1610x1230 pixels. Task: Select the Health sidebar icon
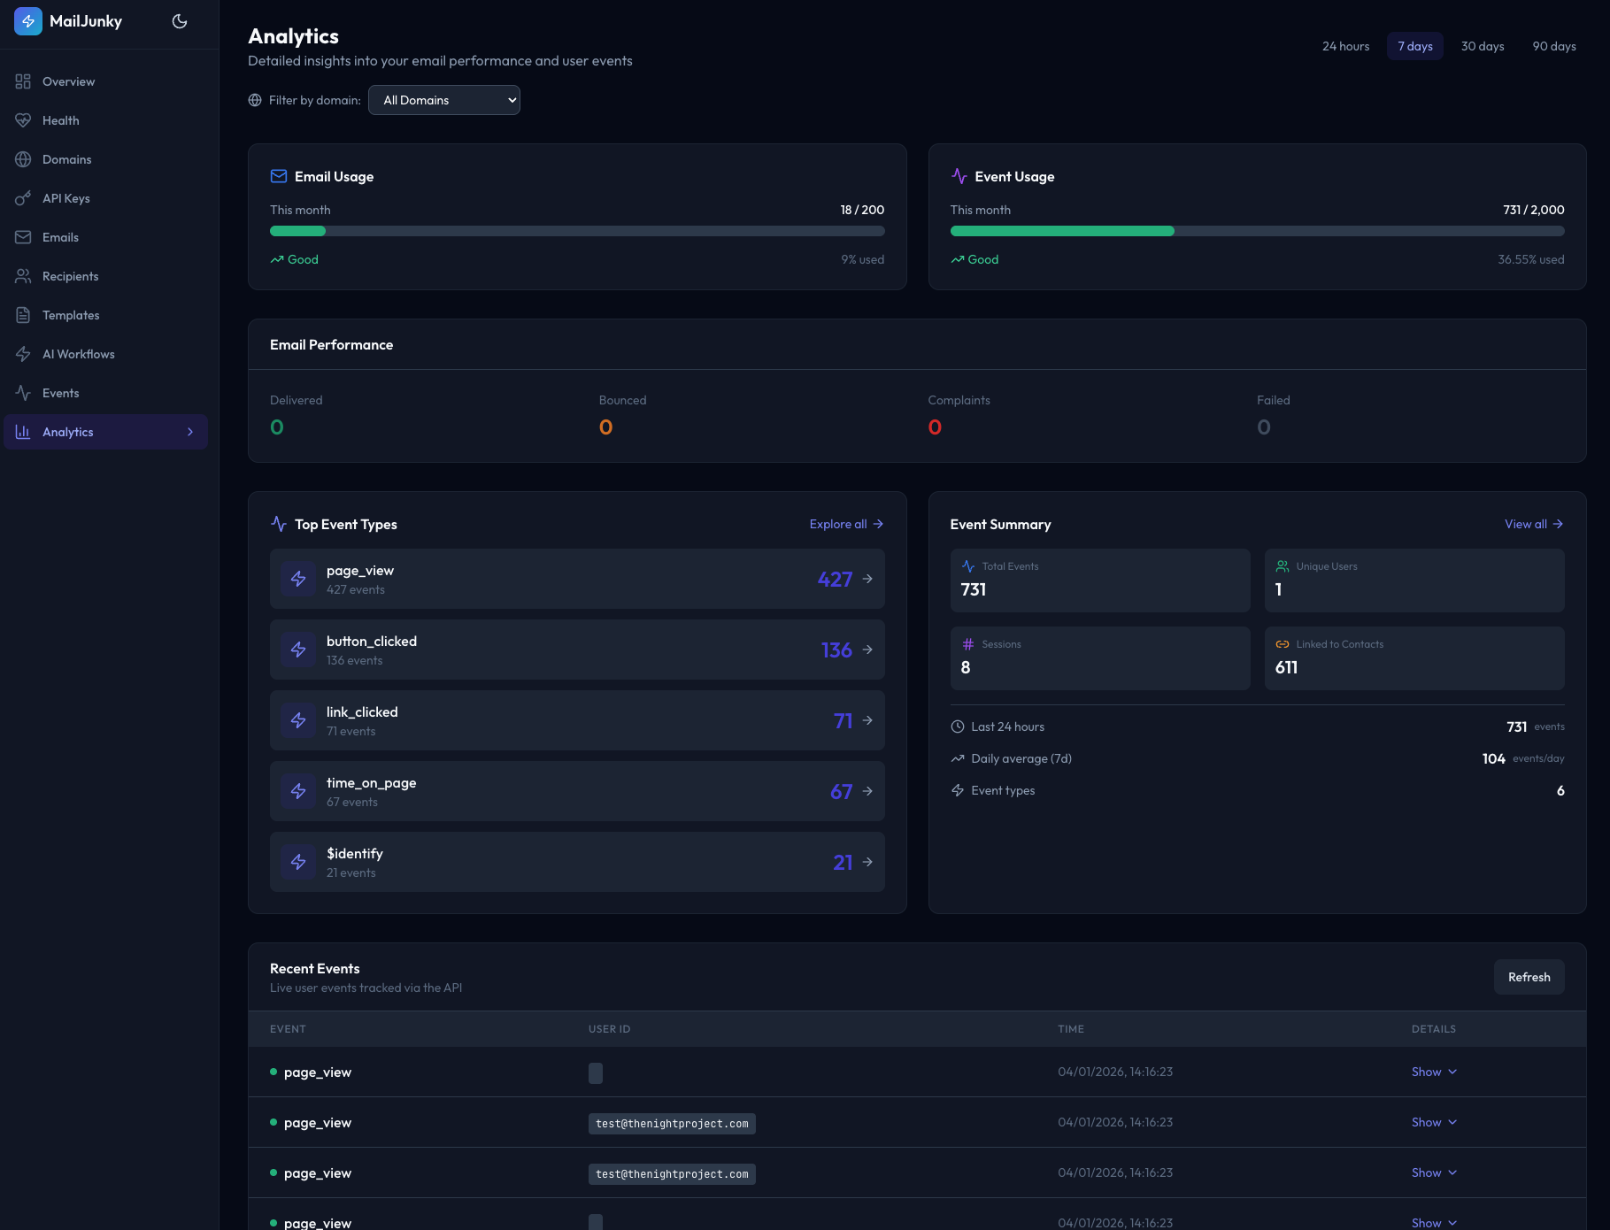coord(24,120)
